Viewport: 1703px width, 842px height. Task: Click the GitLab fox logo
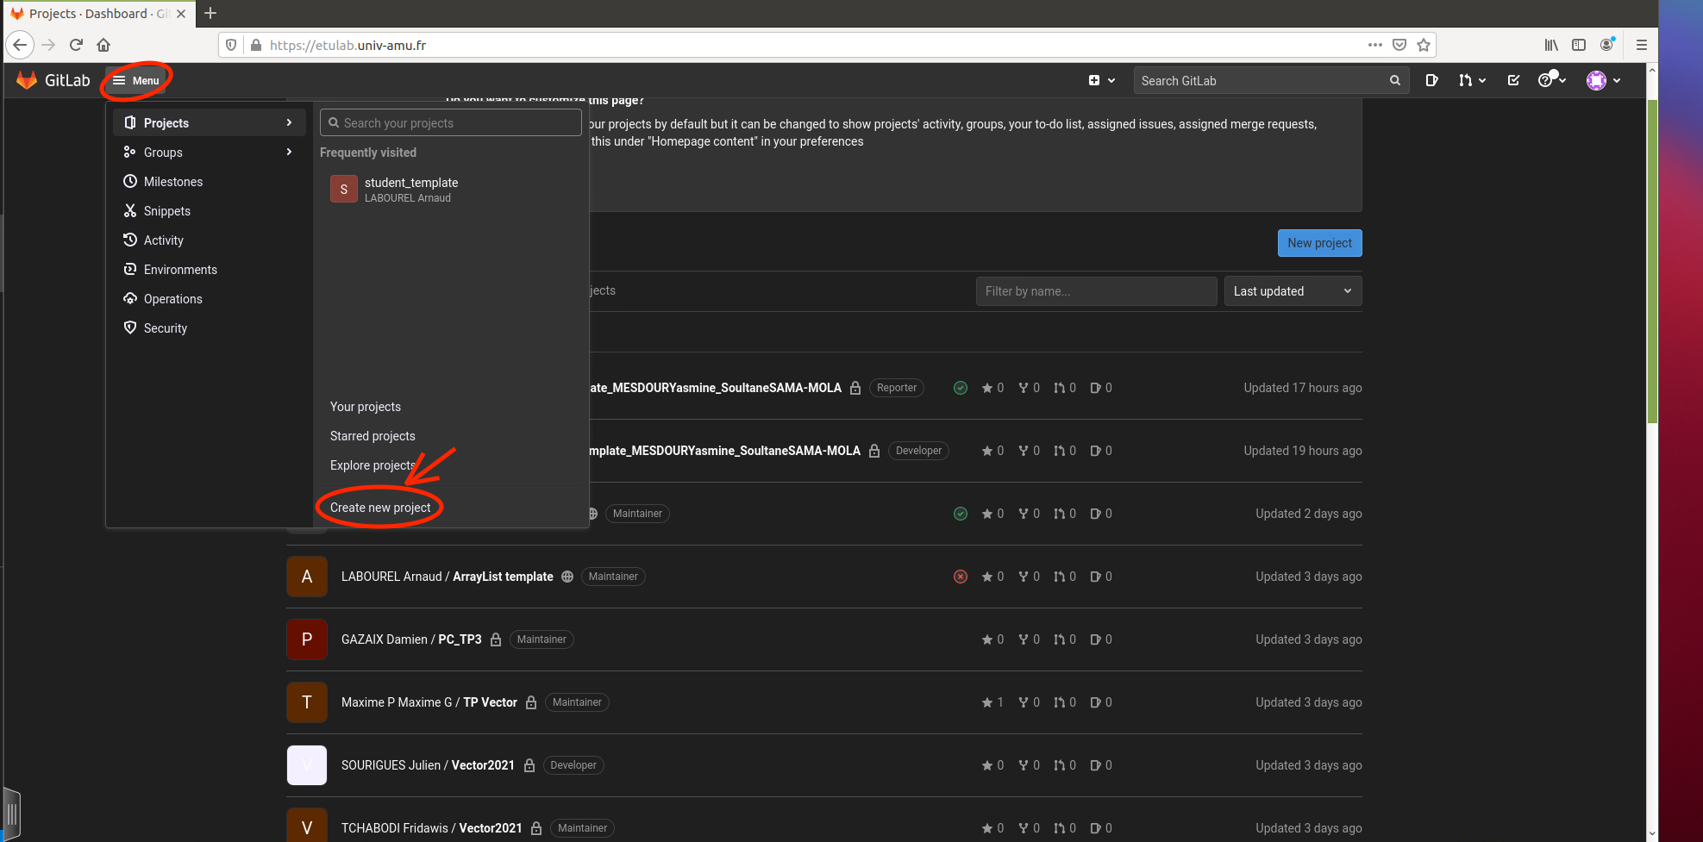[x=27, y=80]
